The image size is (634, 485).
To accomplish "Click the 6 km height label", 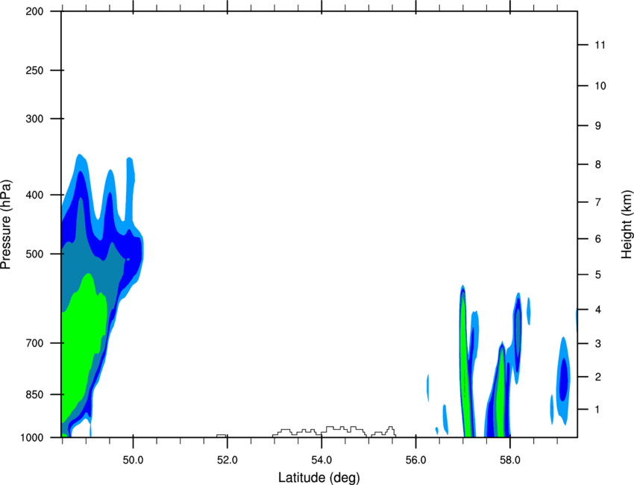I will [x=598, y=239].
